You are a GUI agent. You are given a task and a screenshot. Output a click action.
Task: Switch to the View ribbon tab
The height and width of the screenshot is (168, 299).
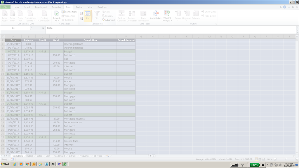coord(90,7)
